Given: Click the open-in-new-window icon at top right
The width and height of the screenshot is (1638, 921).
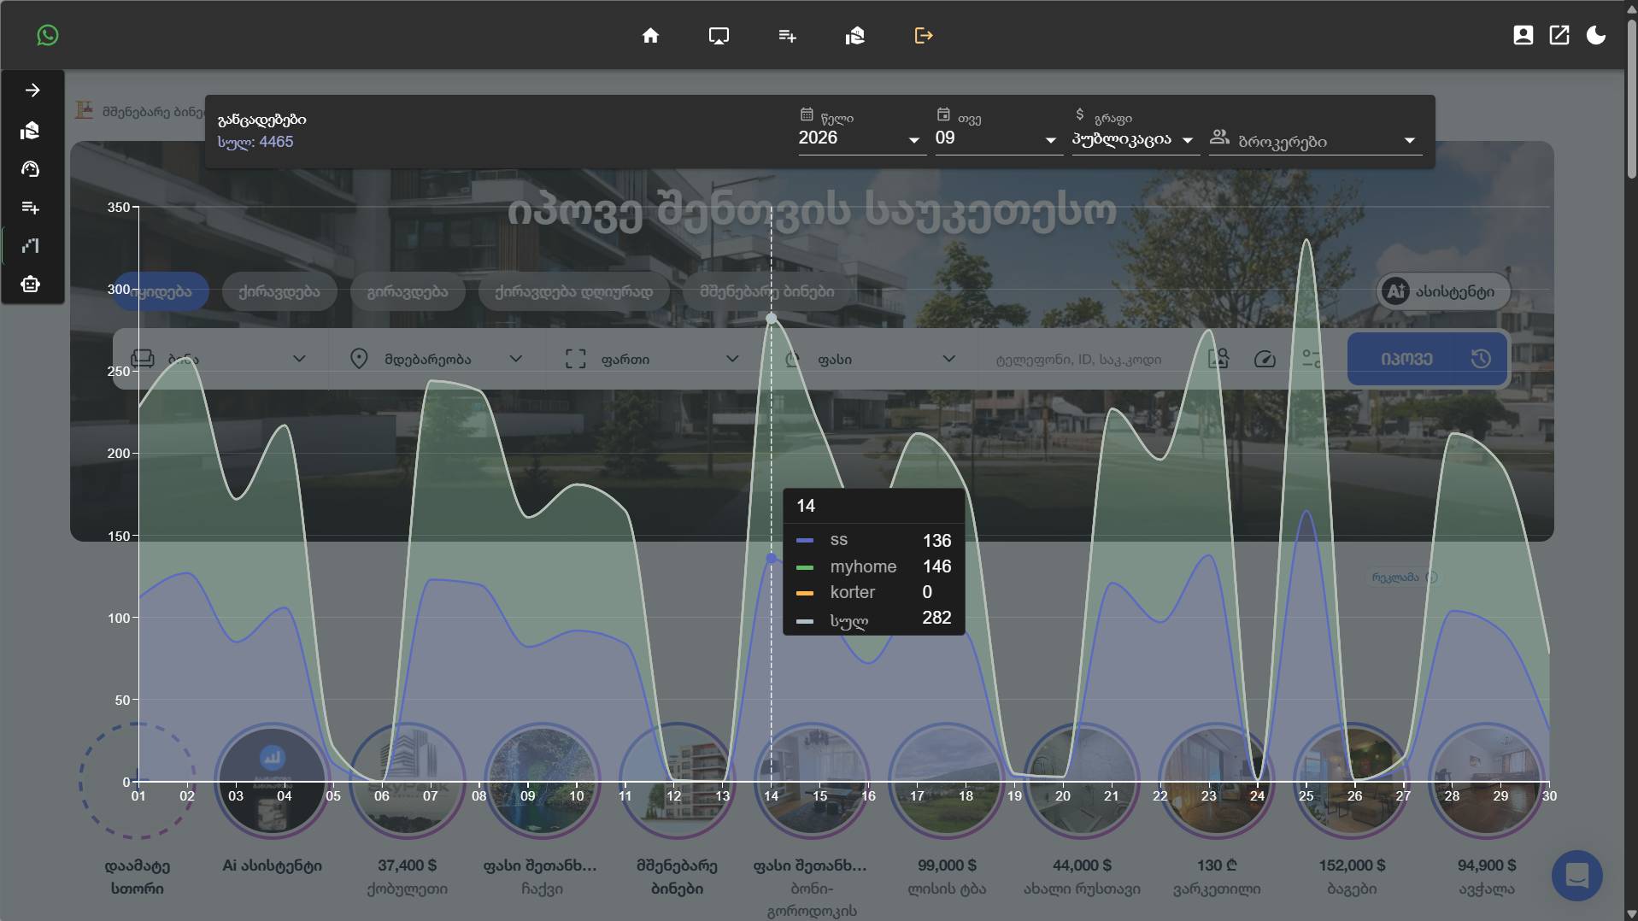Looking at the screenshot, I should click(1559, 35).
